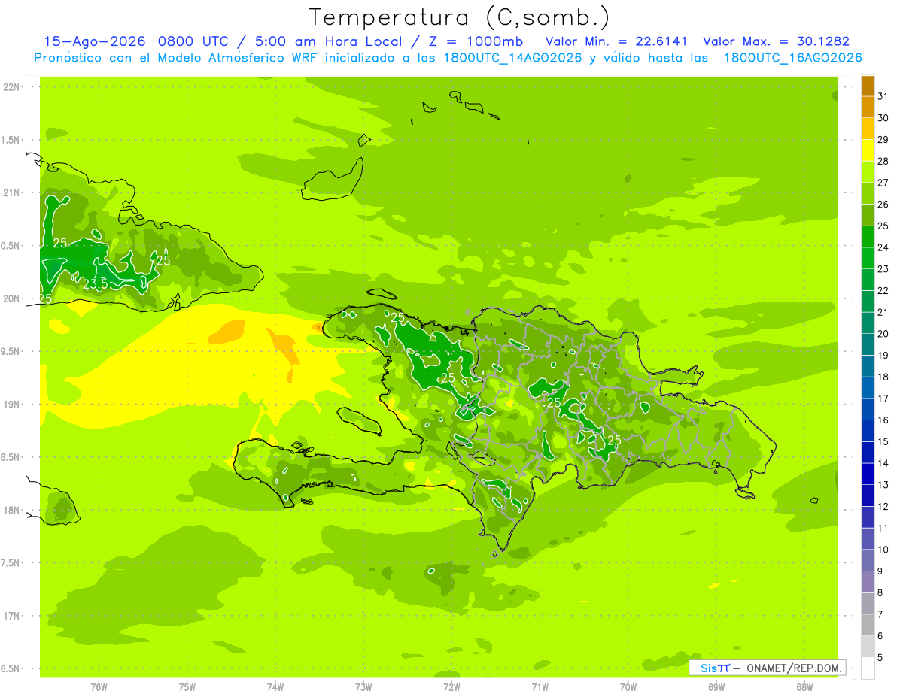Pick the grey swatch between legend 6 and 7
903x697 pixels.
point(868,626)
